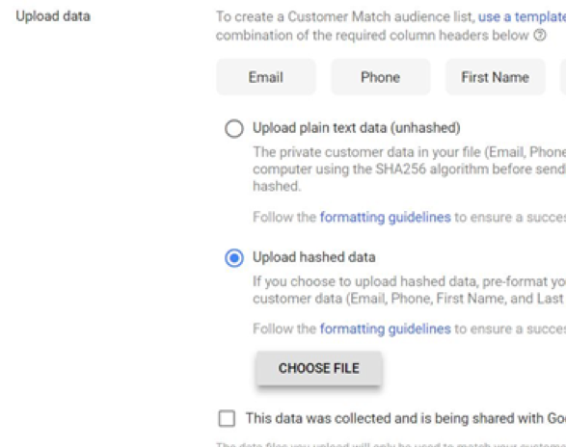
Task: Open formatting guidelines link under hashed data option
Action: (x=385, y=329)
